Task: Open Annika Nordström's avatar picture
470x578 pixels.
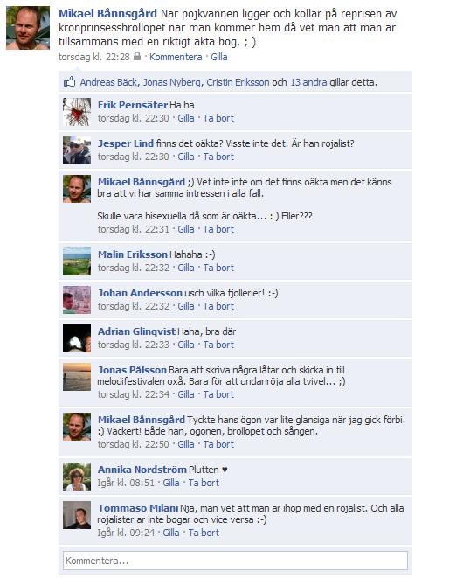Action: tap(77, 477)
